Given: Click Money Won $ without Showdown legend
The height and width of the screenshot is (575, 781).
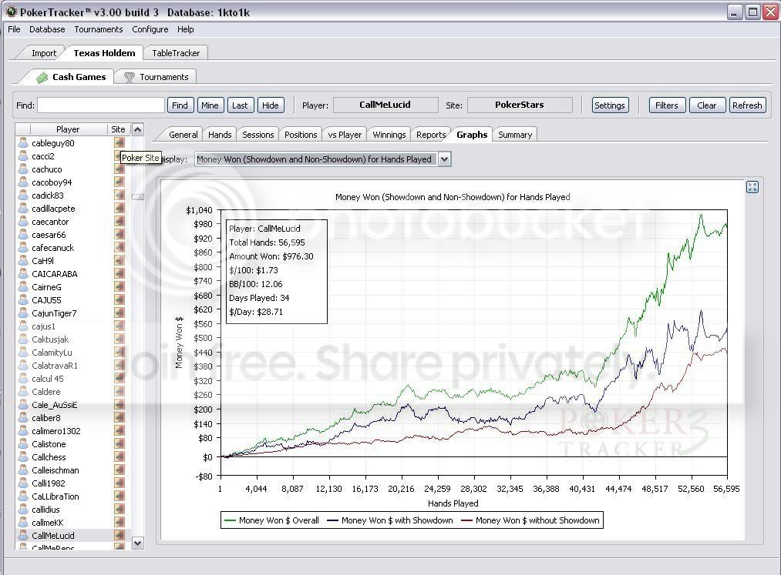Looking at the screenshot, I should 530,520.
